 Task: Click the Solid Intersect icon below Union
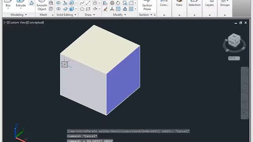[x=59, y=9]
